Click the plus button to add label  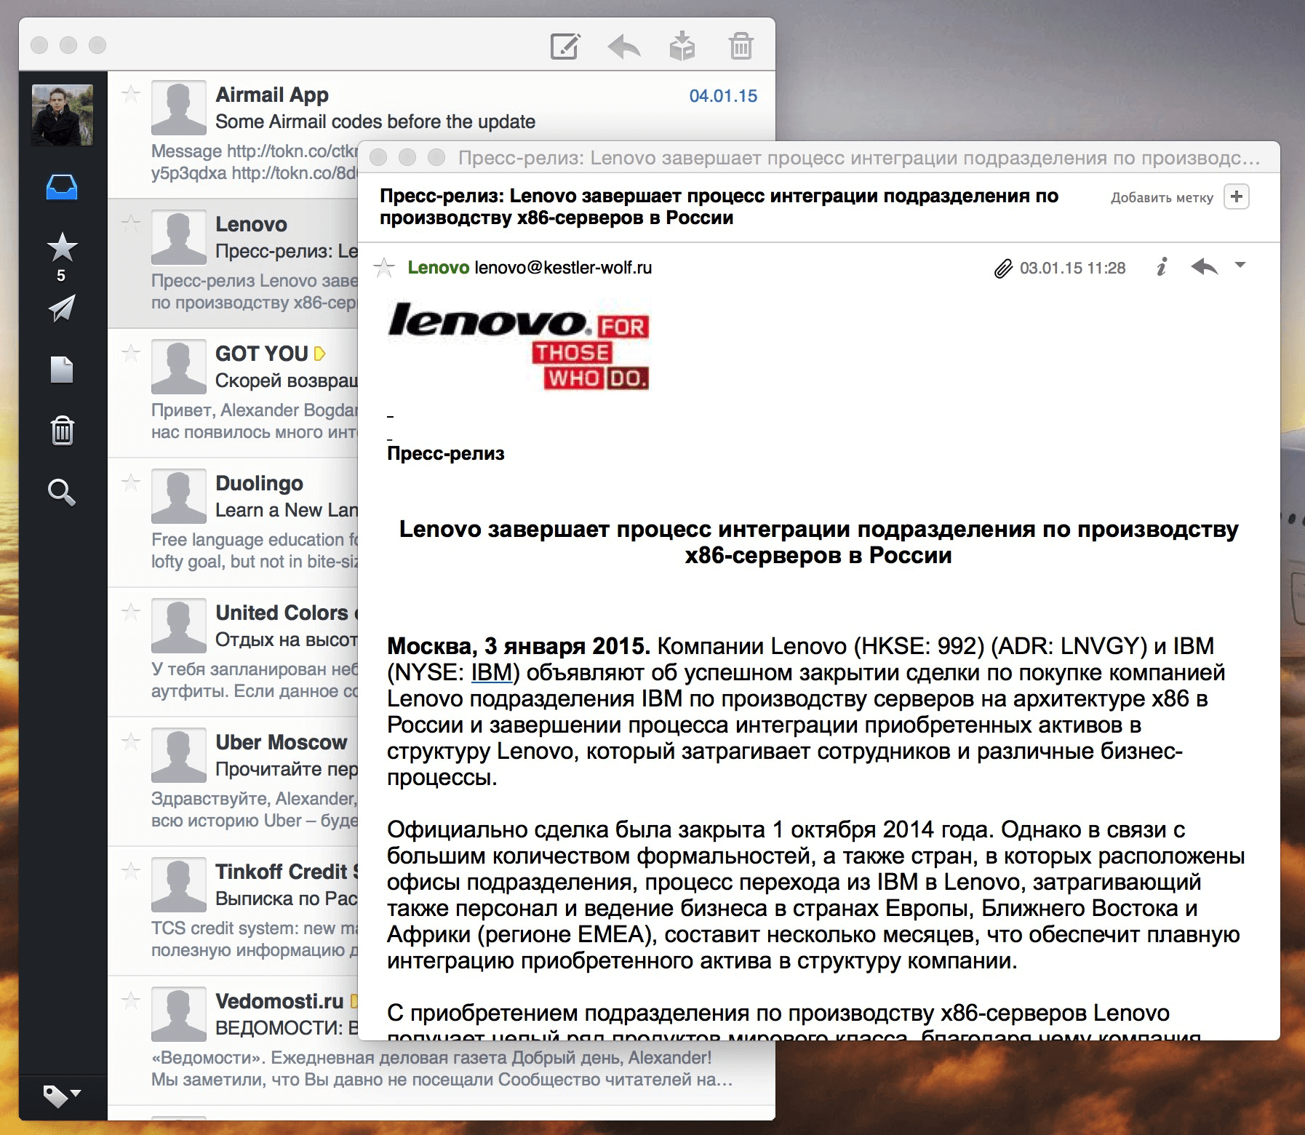[x=1237, y=196]
